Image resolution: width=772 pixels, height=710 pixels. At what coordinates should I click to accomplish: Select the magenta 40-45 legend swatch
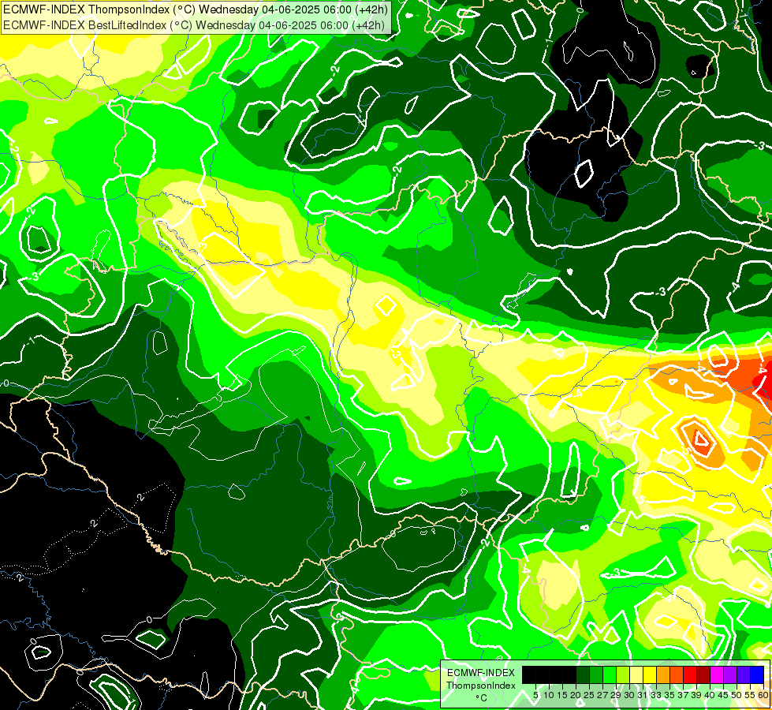(x=717, y=674)
